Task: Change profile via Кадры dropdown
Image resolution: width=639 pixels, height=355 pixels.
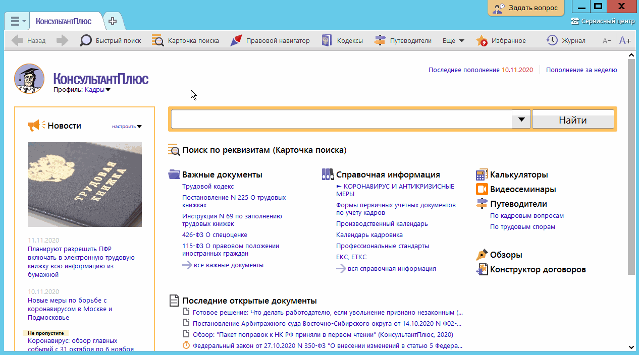Action: click(x=97, y=90)
